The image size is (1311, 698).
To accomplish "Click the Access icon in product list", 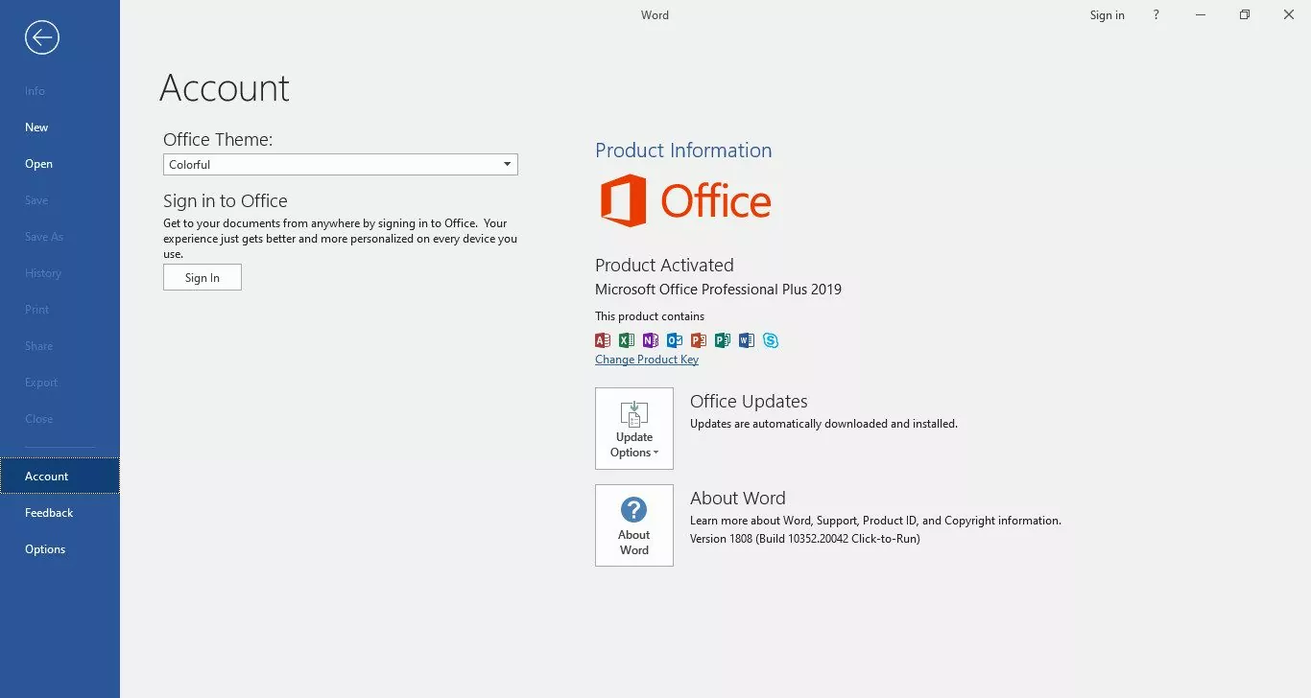I will 603,340.
